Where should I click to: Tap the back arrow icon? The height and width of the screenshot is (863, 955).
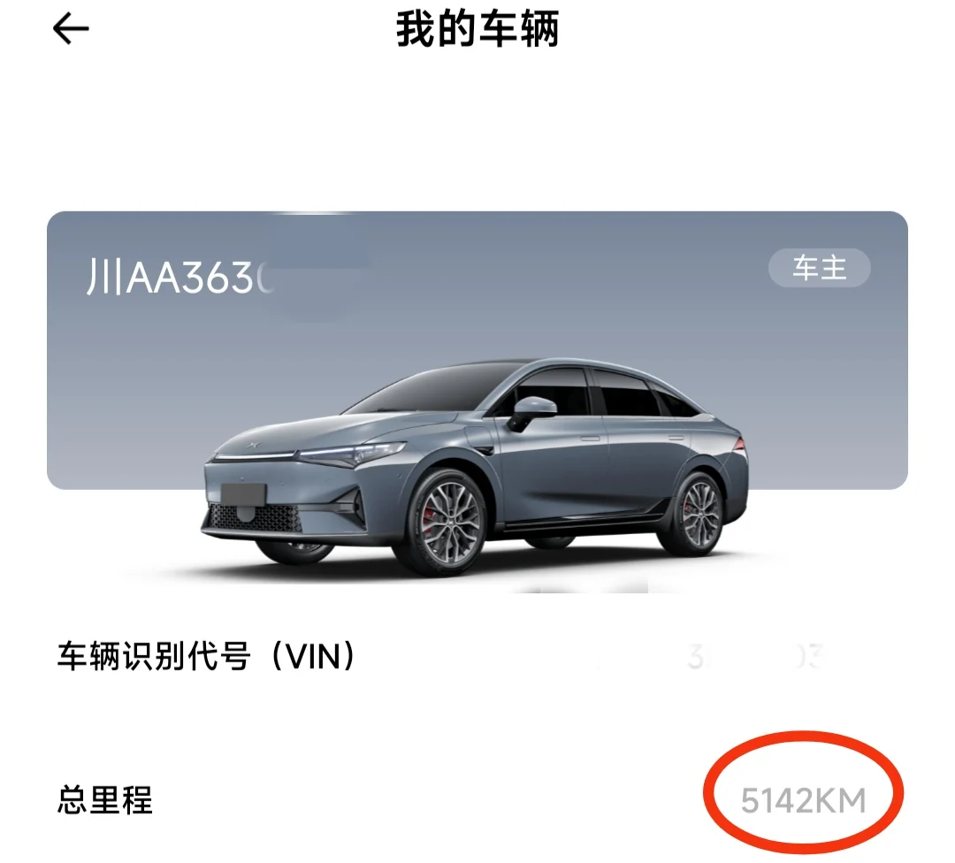point(72,28)
